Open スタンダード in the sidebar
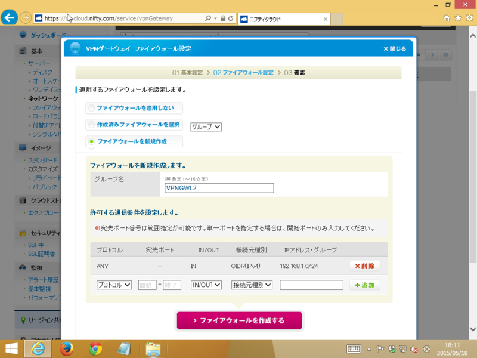 point(42,160)
